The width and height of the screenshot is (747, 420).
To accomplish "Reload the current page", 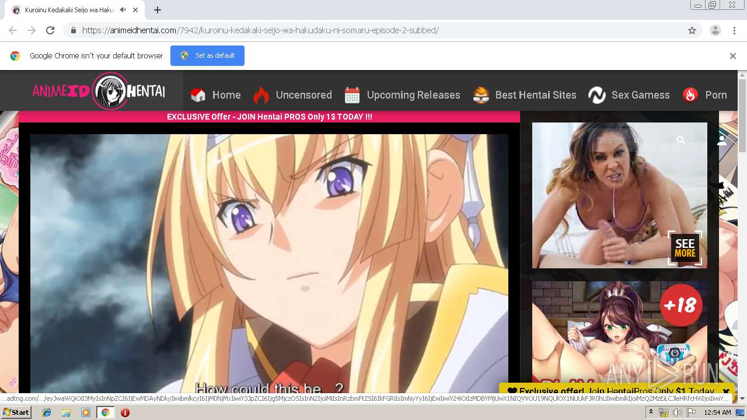I will (x=50, y=30).
